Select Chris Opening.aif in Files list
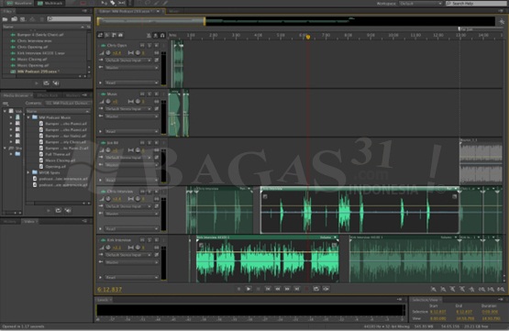The width and height of the screenshot is (509, 331). point(32,47)
